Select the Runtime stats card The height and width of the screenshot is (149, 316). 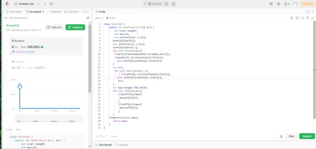pos(45,46)
